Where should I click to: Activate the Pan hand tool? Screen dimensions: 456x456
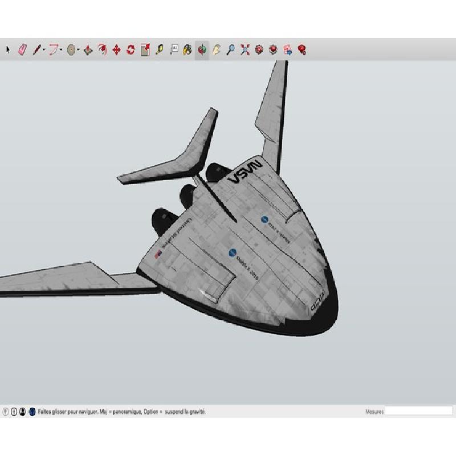pyautogui.click(x=216, y=50)
